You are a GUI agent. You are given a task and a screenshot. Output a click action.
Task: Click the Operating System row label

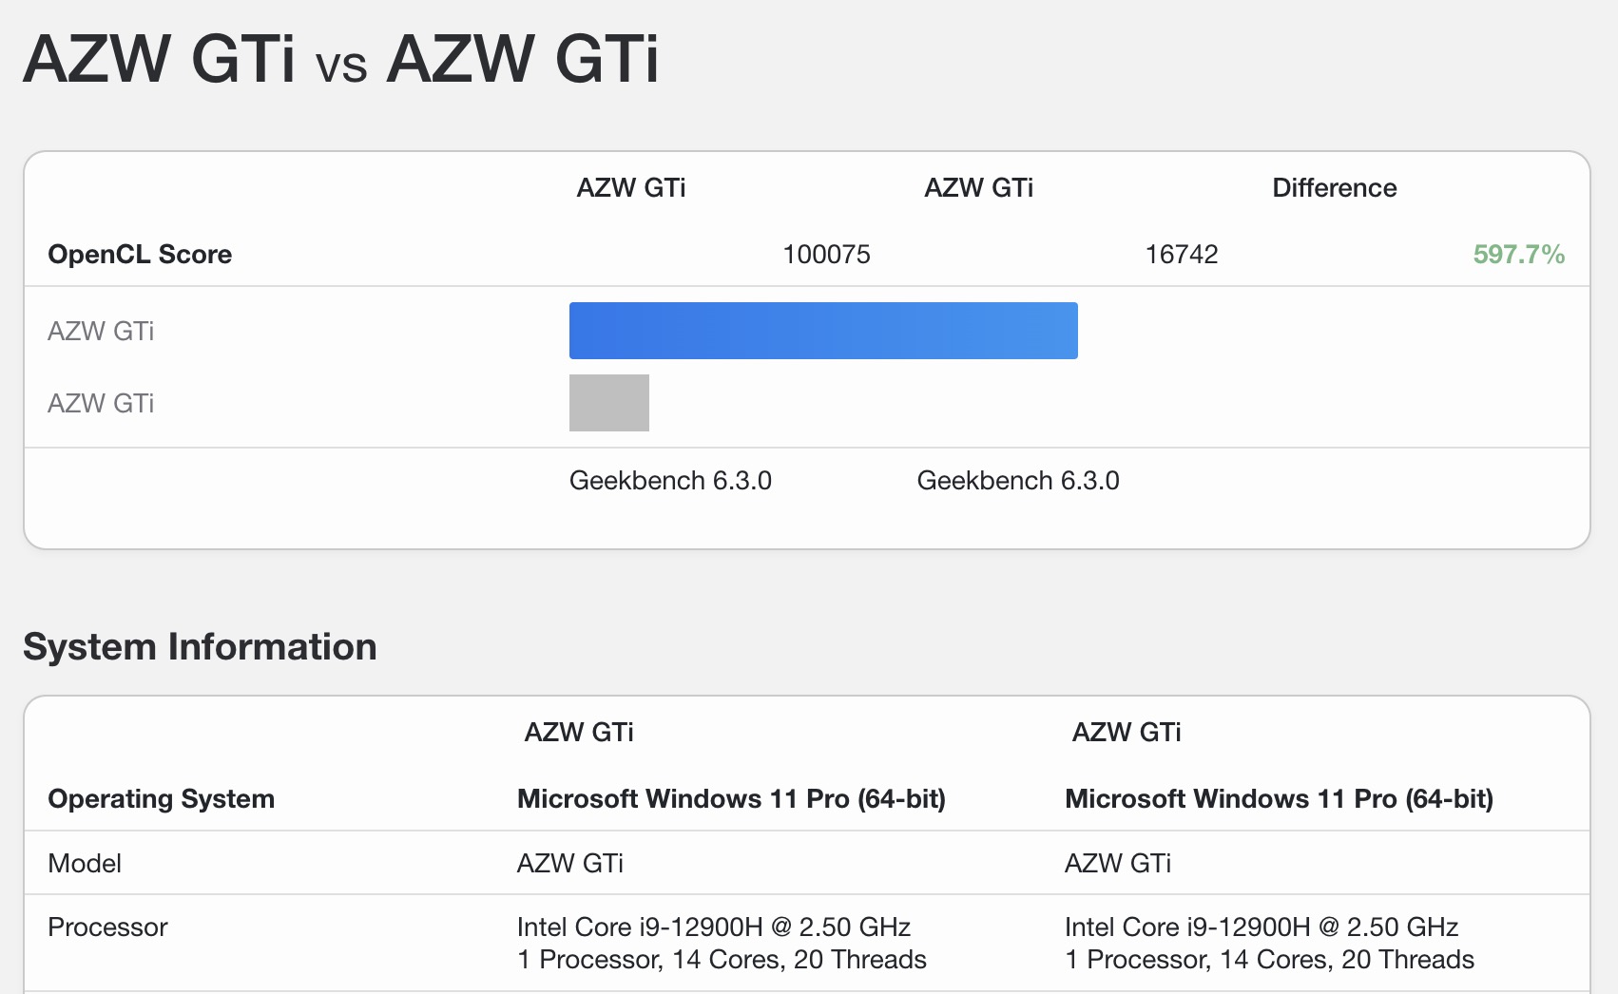tap(161, 799)
